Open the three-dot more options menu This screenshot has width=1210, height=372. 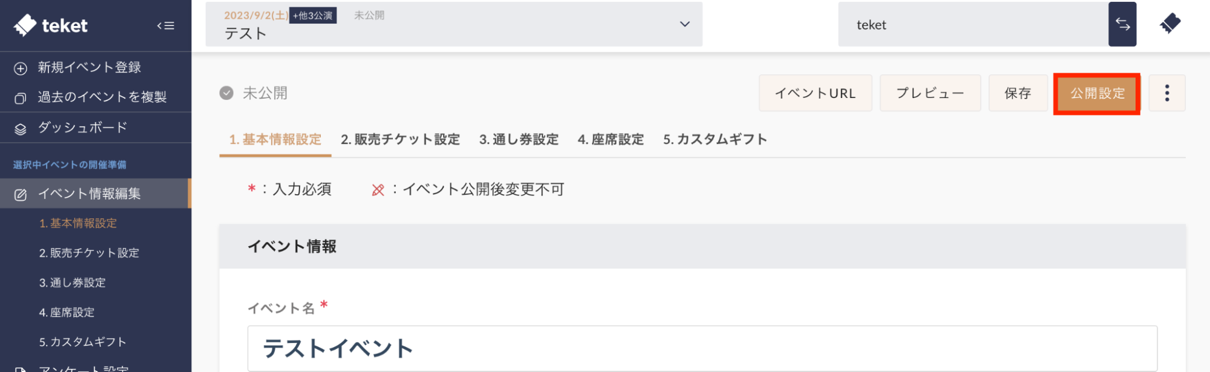(1166, 93)
